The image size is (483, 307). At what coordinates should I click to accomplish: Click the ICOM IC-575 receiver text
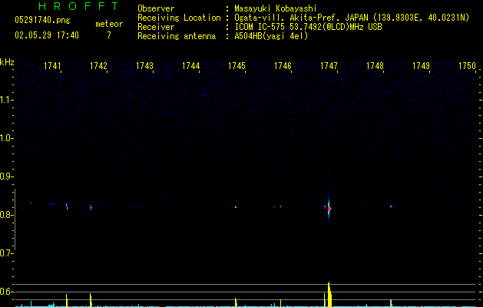tap(308, 27)
